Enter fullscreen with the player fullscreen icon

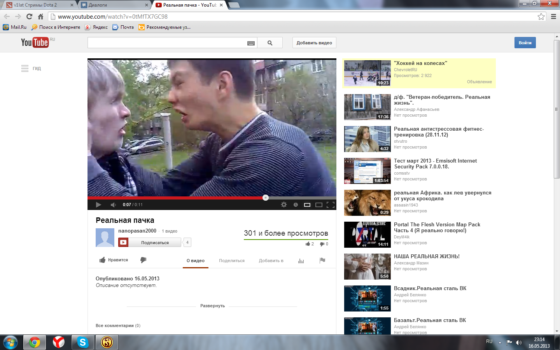[331, 205]
